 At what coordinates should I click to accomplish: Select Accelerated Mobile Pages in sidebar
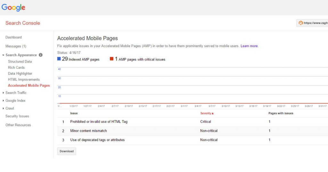[29, 85]
